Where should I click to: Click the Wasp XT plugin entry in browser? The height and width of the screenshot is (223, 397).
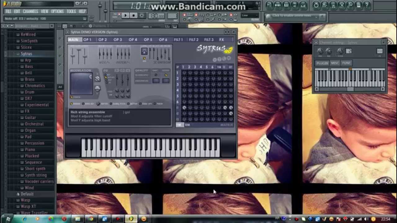click(28, 207)
